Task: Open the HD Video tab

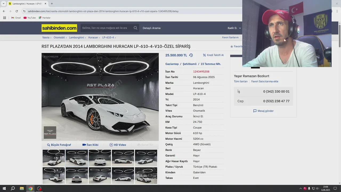Action: click(x=118, y=145)
